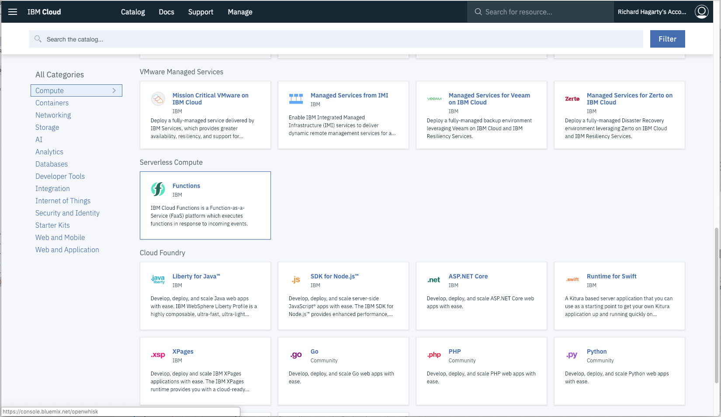Go to IBM Cloud home
This screenshot has width=721, height=417.
(44, 12)
